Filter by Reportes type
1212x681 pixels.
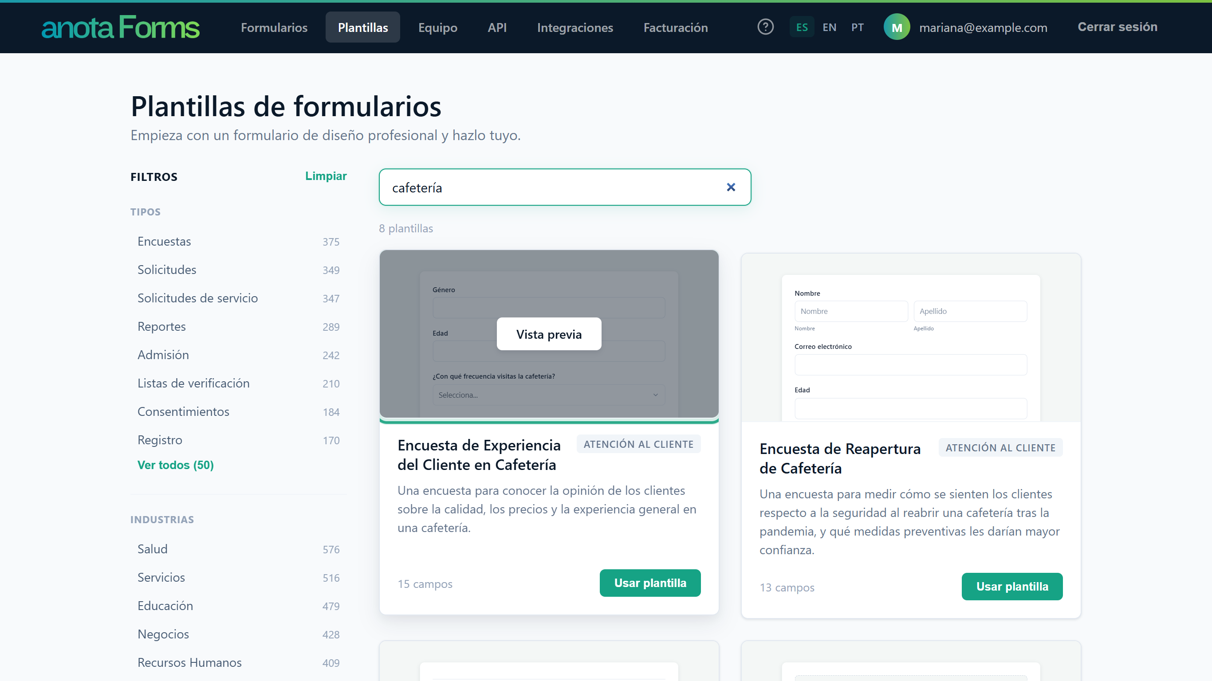238,326
